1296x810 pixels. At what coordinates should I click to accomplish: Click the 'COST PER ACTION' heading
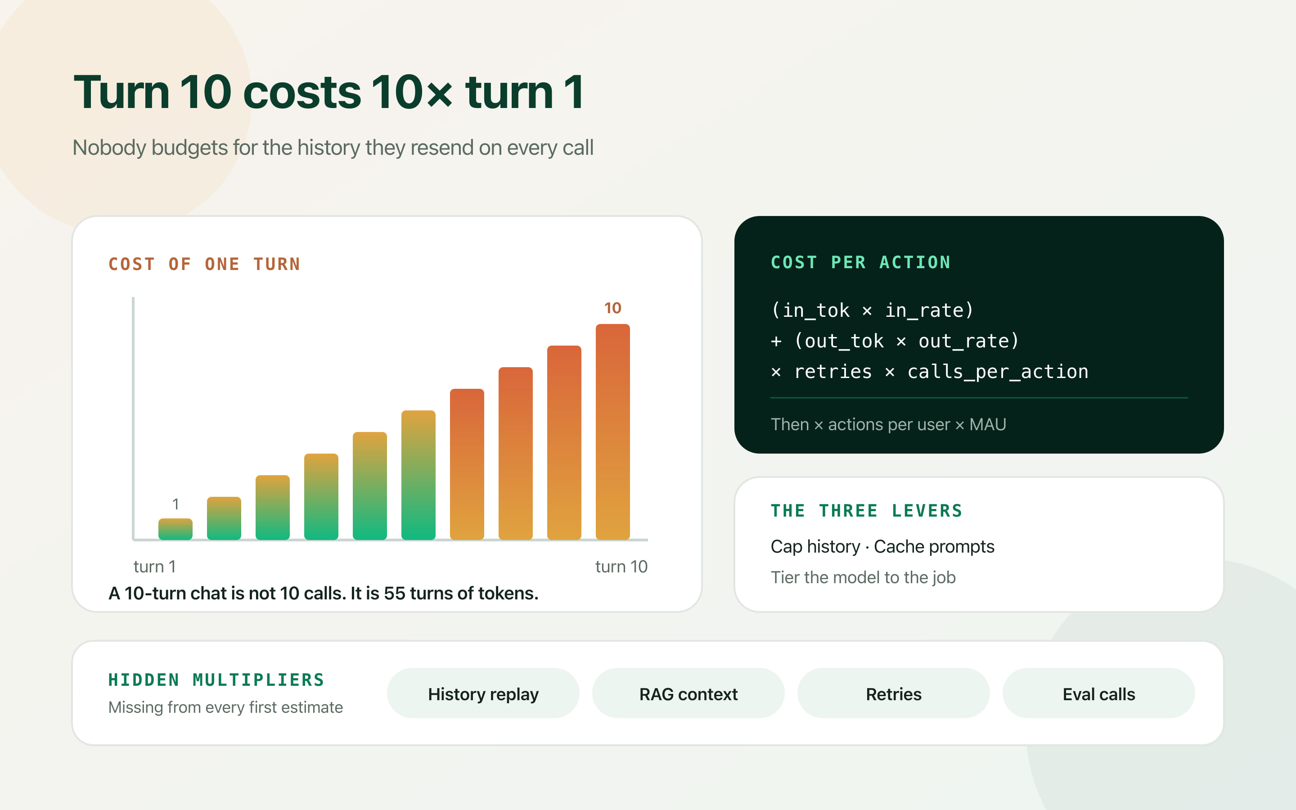[x=860, y=262]
